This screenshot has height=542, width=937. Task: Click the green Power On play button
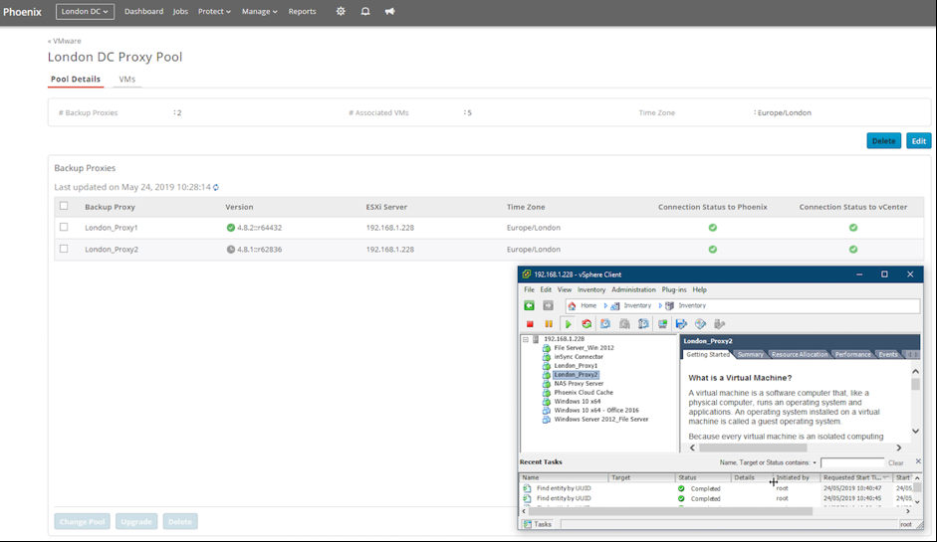click(569, 324)
